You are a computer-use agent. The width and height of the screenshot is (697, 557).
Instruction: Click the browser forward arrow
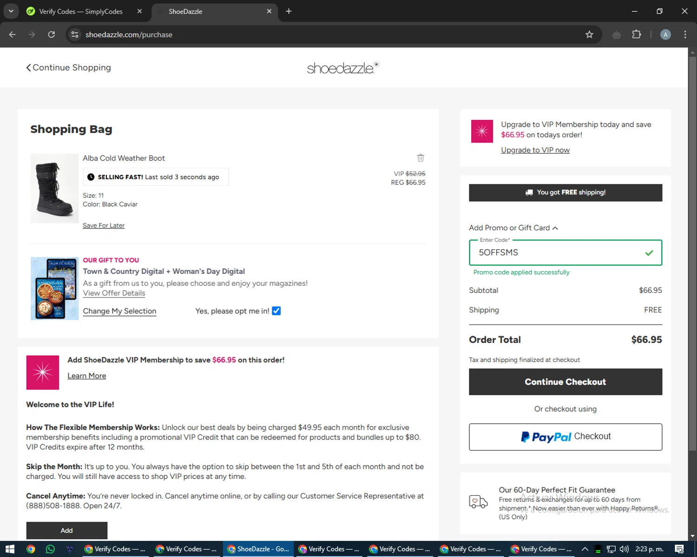coord(32,34)
